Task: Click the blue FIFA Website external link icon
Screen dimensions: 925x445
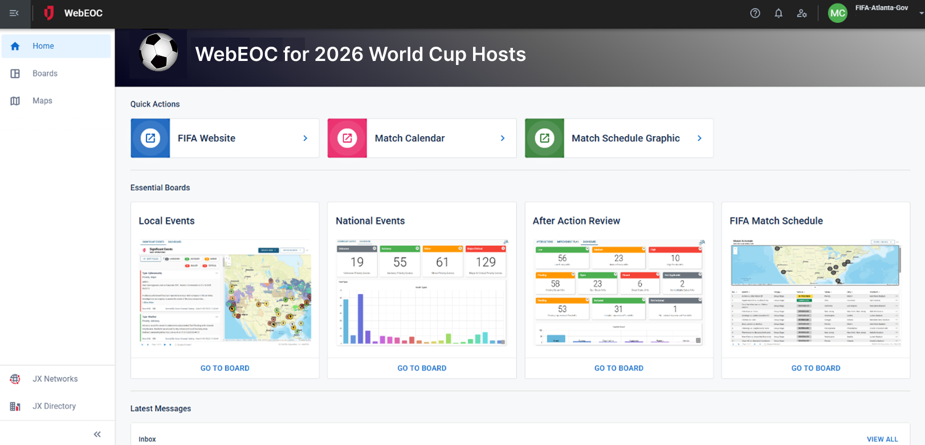Action: point(150,138)
